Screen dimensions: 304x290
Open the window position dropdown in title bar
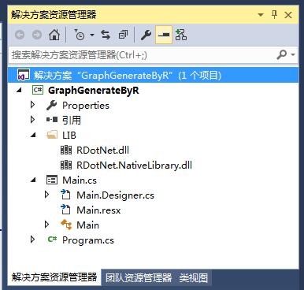pos(261,15)
